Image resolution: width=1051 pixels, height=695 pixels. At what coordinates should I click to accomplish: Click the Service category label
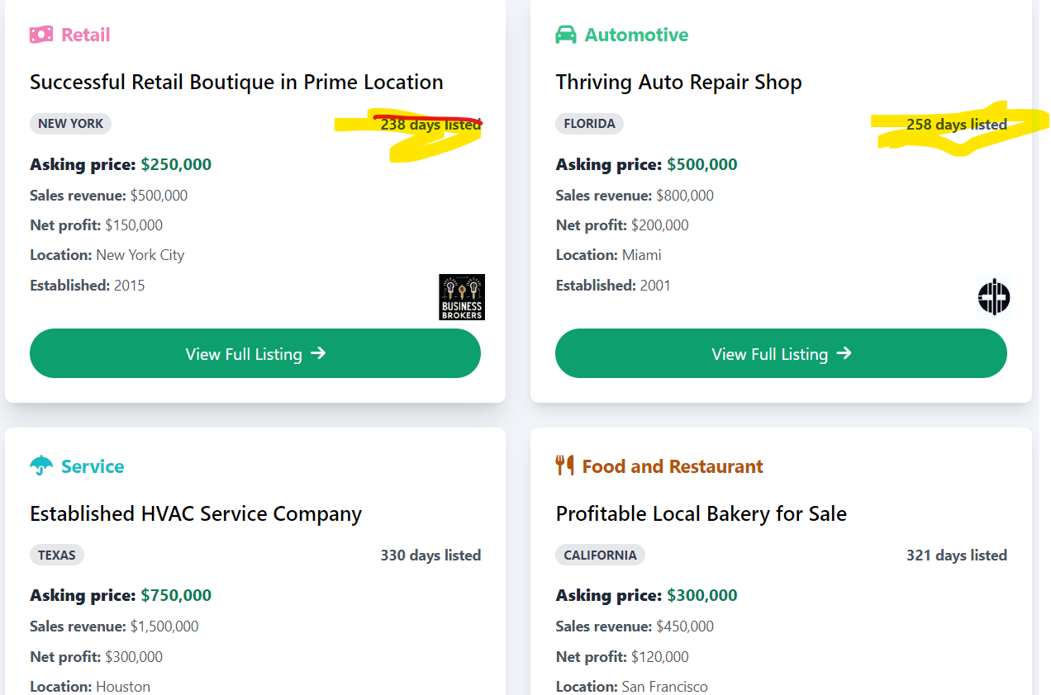pyautogui.click(x=93, y=466)
